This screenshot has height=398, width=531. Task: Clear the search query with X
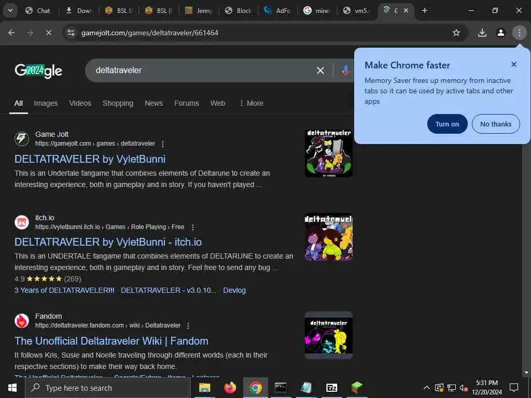[320, 70]
